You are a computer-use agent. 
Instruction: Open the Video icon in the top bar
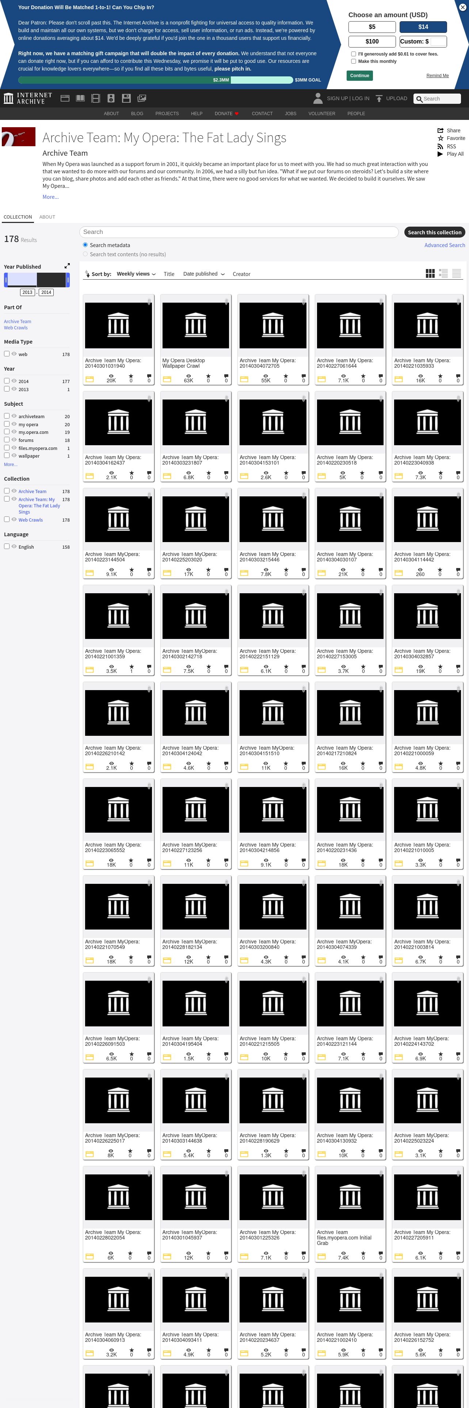(96, 98)
